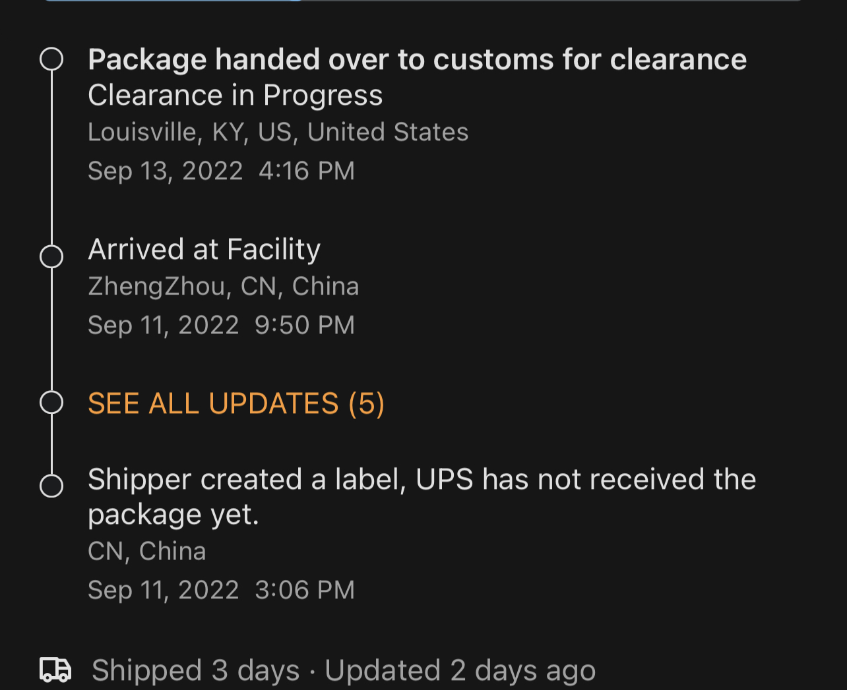Click the Shipper created a label timeline circle
847x690 pixels.
(x=51, y=486)
